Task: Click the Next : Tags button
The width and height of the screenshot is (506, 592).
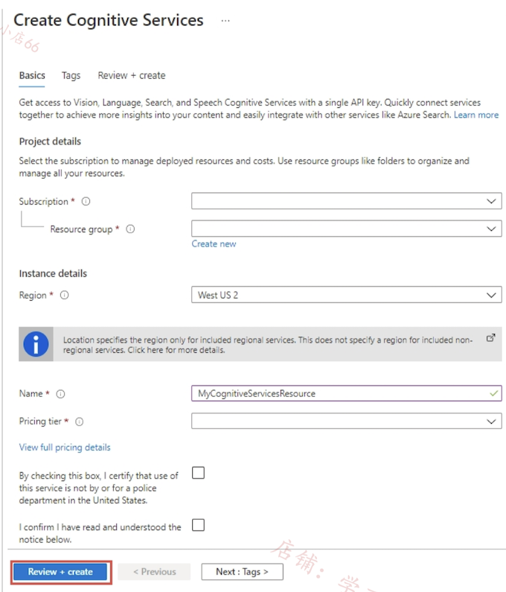Action: tap(243, 572)
